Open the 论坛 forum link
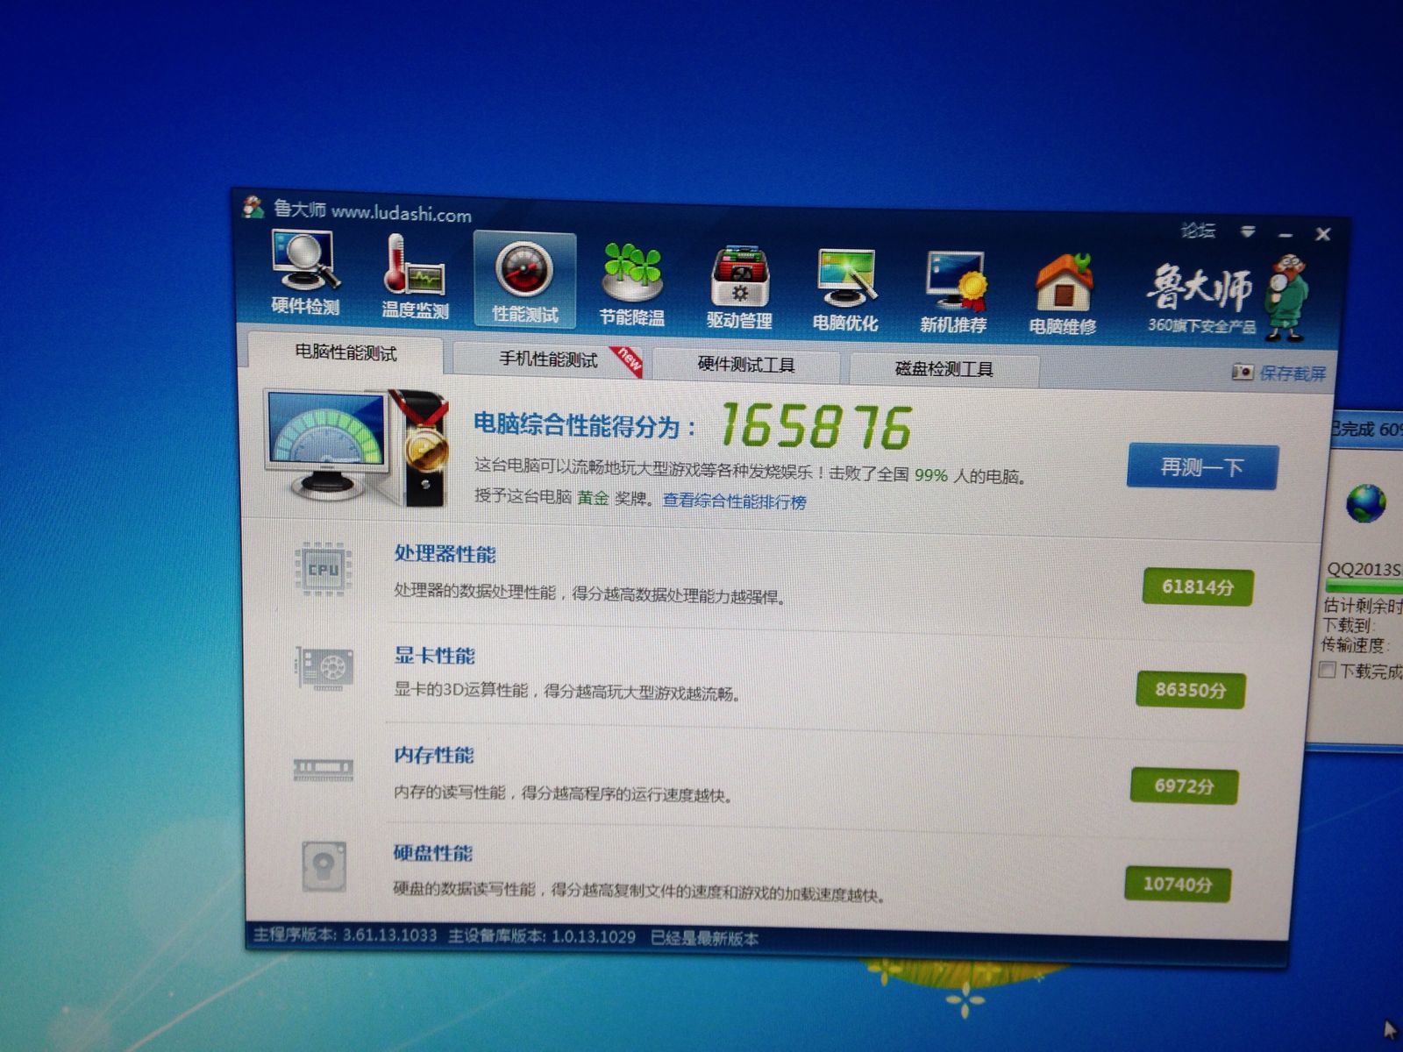 point(1198,231)
